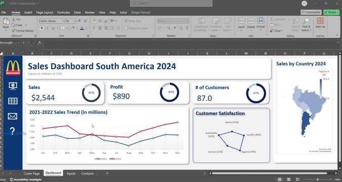Open the Add-ins button
Viewport: 342px width, 182px height.
coord(320,23)
